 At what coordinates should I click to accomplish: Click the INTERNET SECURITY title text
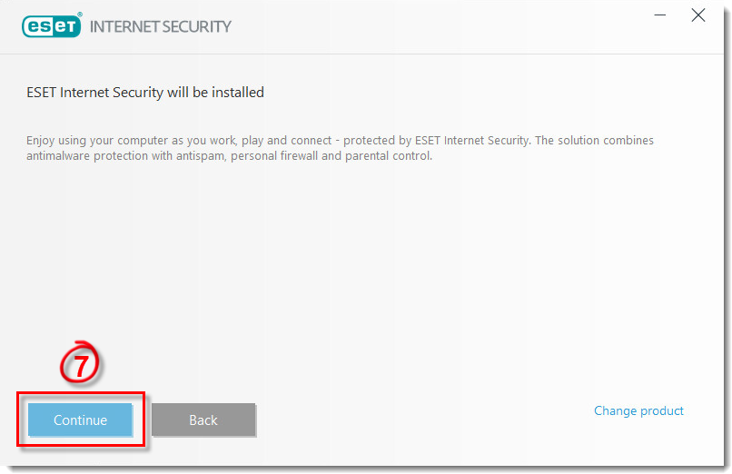161,26
